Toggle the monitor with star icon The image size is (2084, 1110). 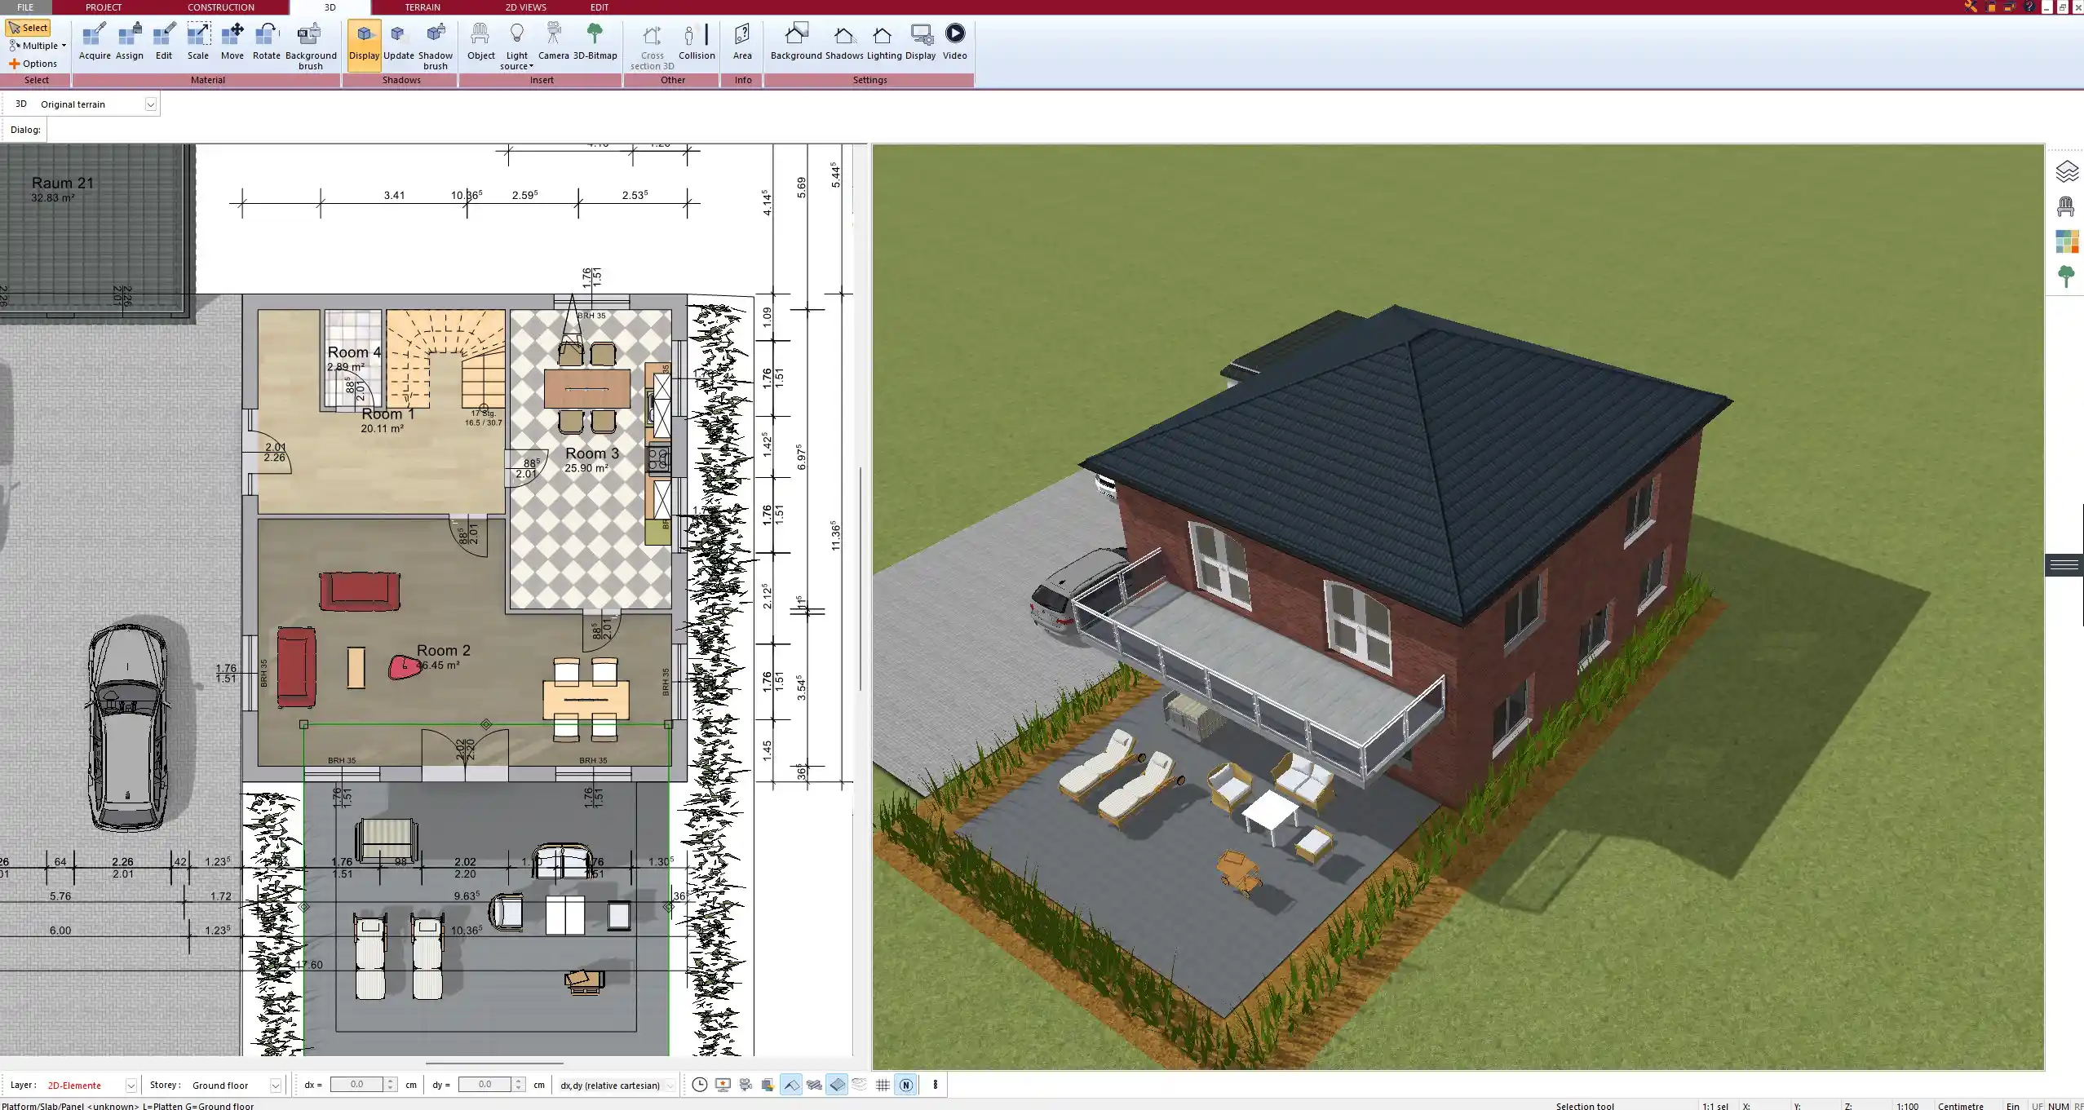(x=723, y=1085)
